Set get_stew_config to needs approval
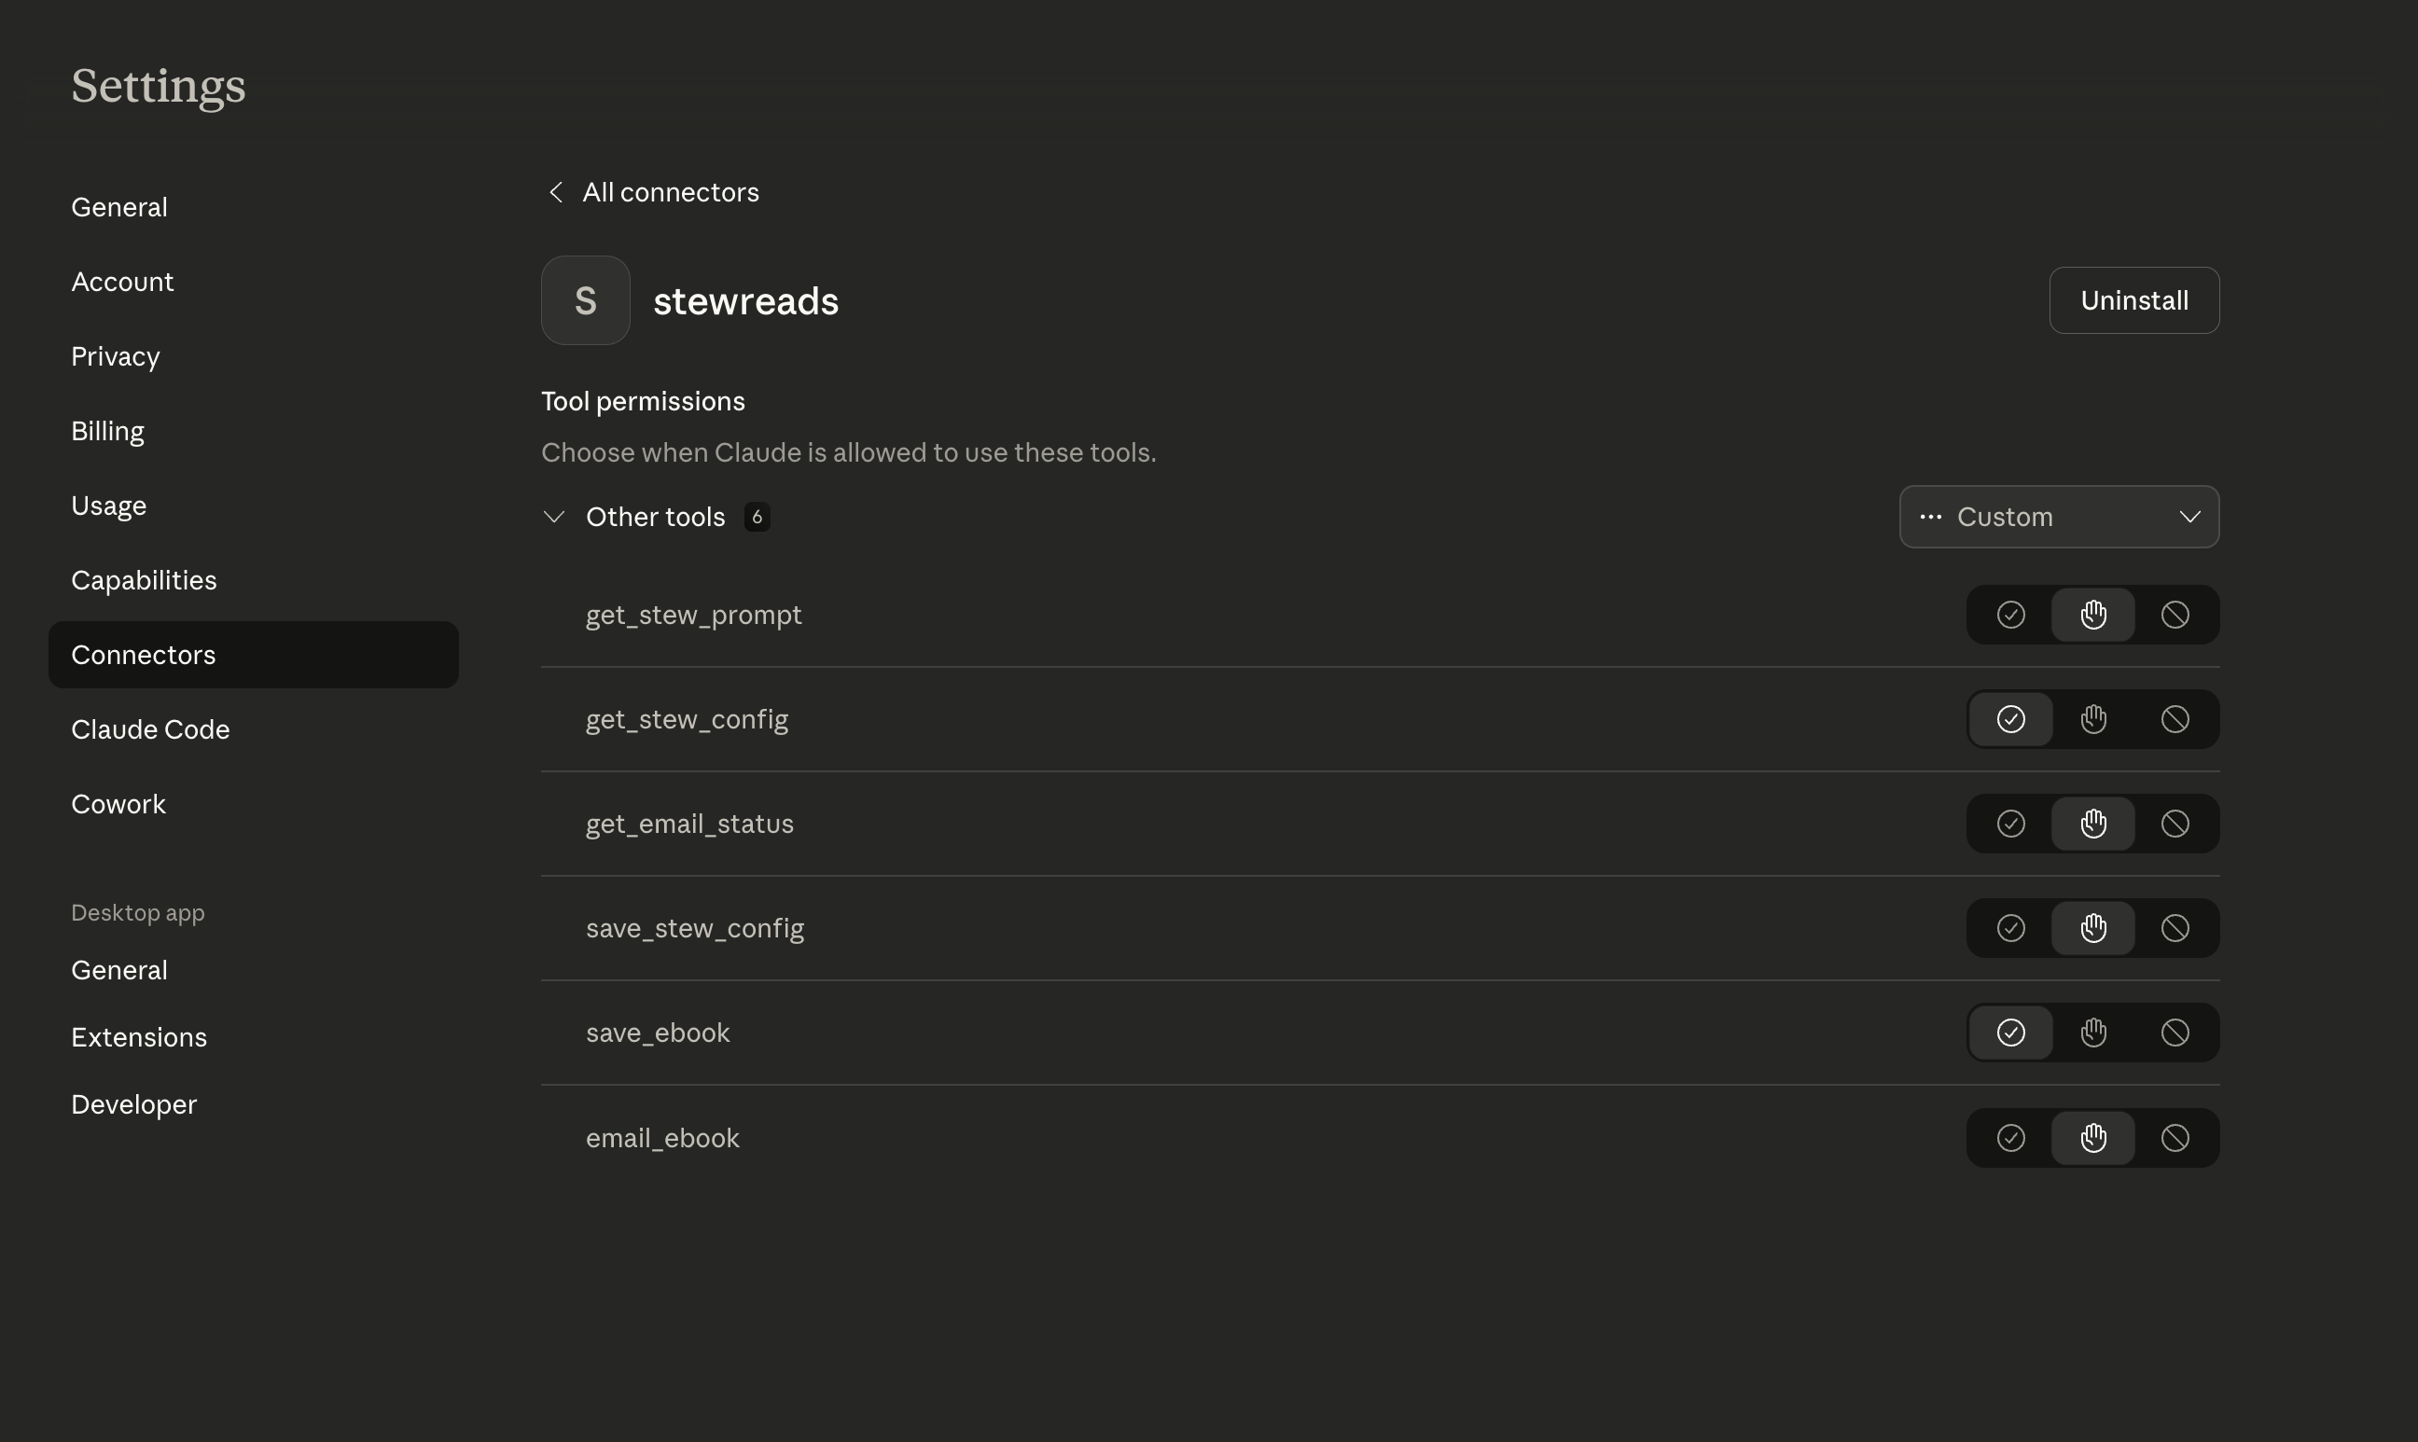 point(2092,720)
